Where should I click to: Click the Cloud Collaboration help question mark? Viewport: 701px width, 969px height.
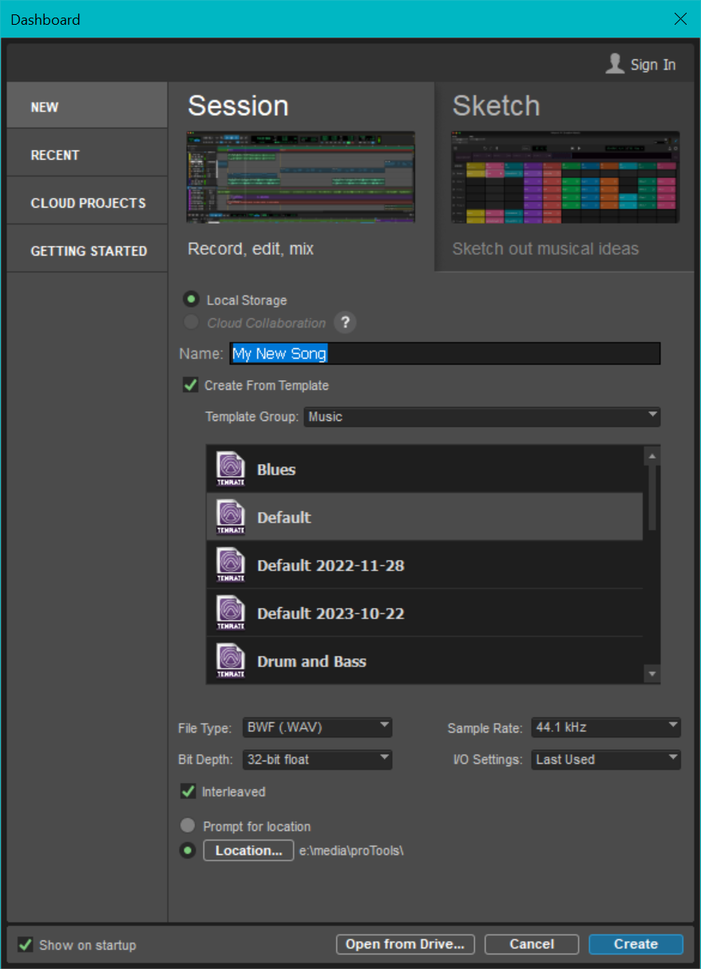(345, 323)
